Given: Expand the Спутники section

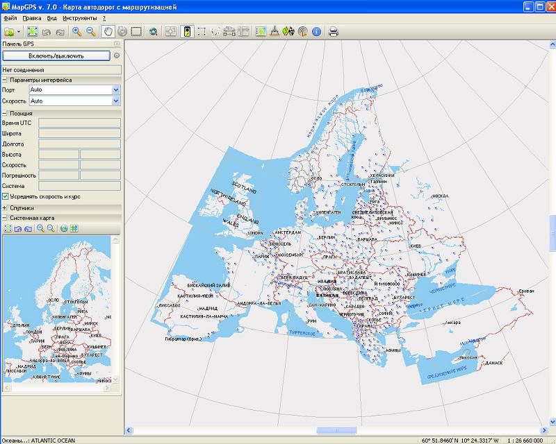Looking at the screenshot, I should point(5,207).
